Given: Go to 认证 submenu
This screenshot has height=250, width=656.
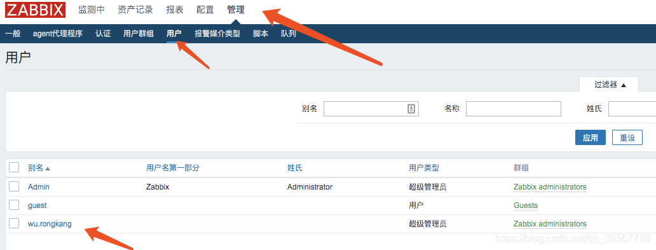Looking at the screenshot, I should coord(103,34).
